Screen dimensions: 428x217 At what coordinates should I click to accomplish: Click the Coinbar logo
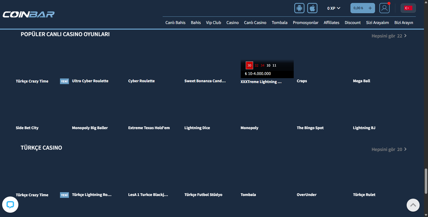pos(29,14)
